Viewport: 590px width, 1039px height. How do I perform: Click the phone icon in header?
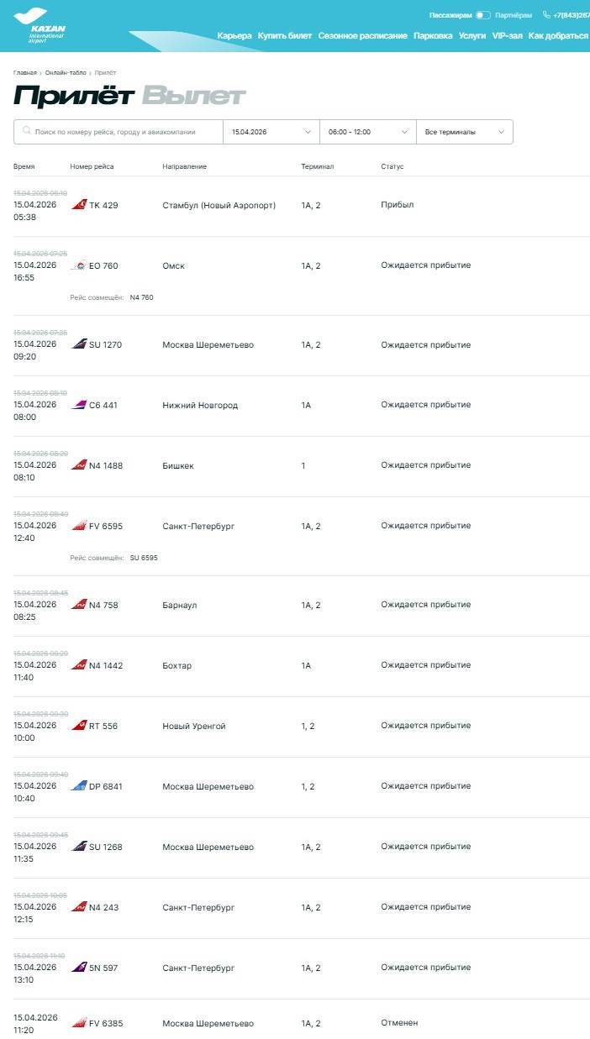546,15
